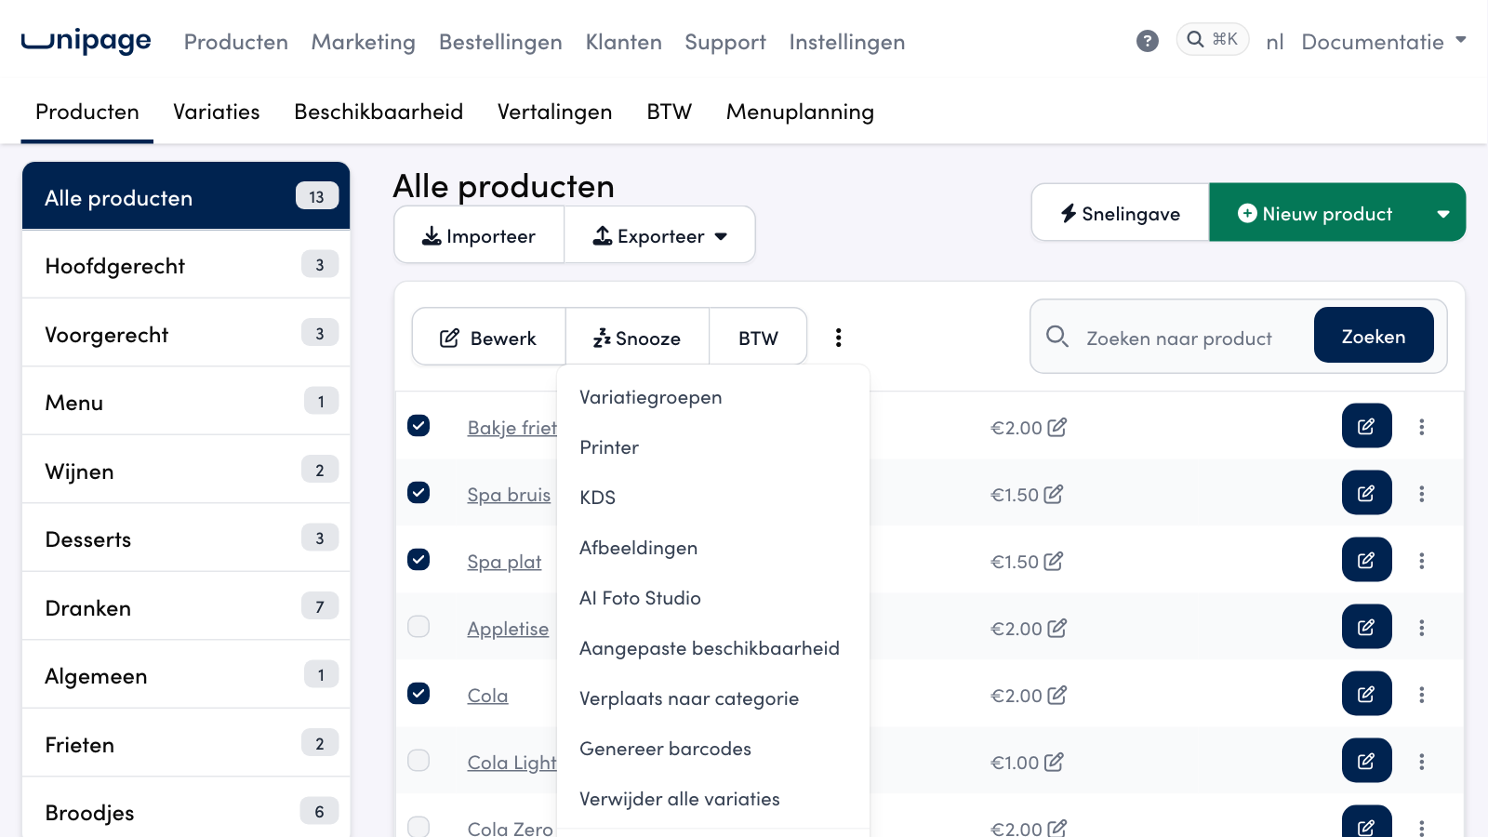
Task: Choose KDS in the dropdown menu
Action: 713,498
